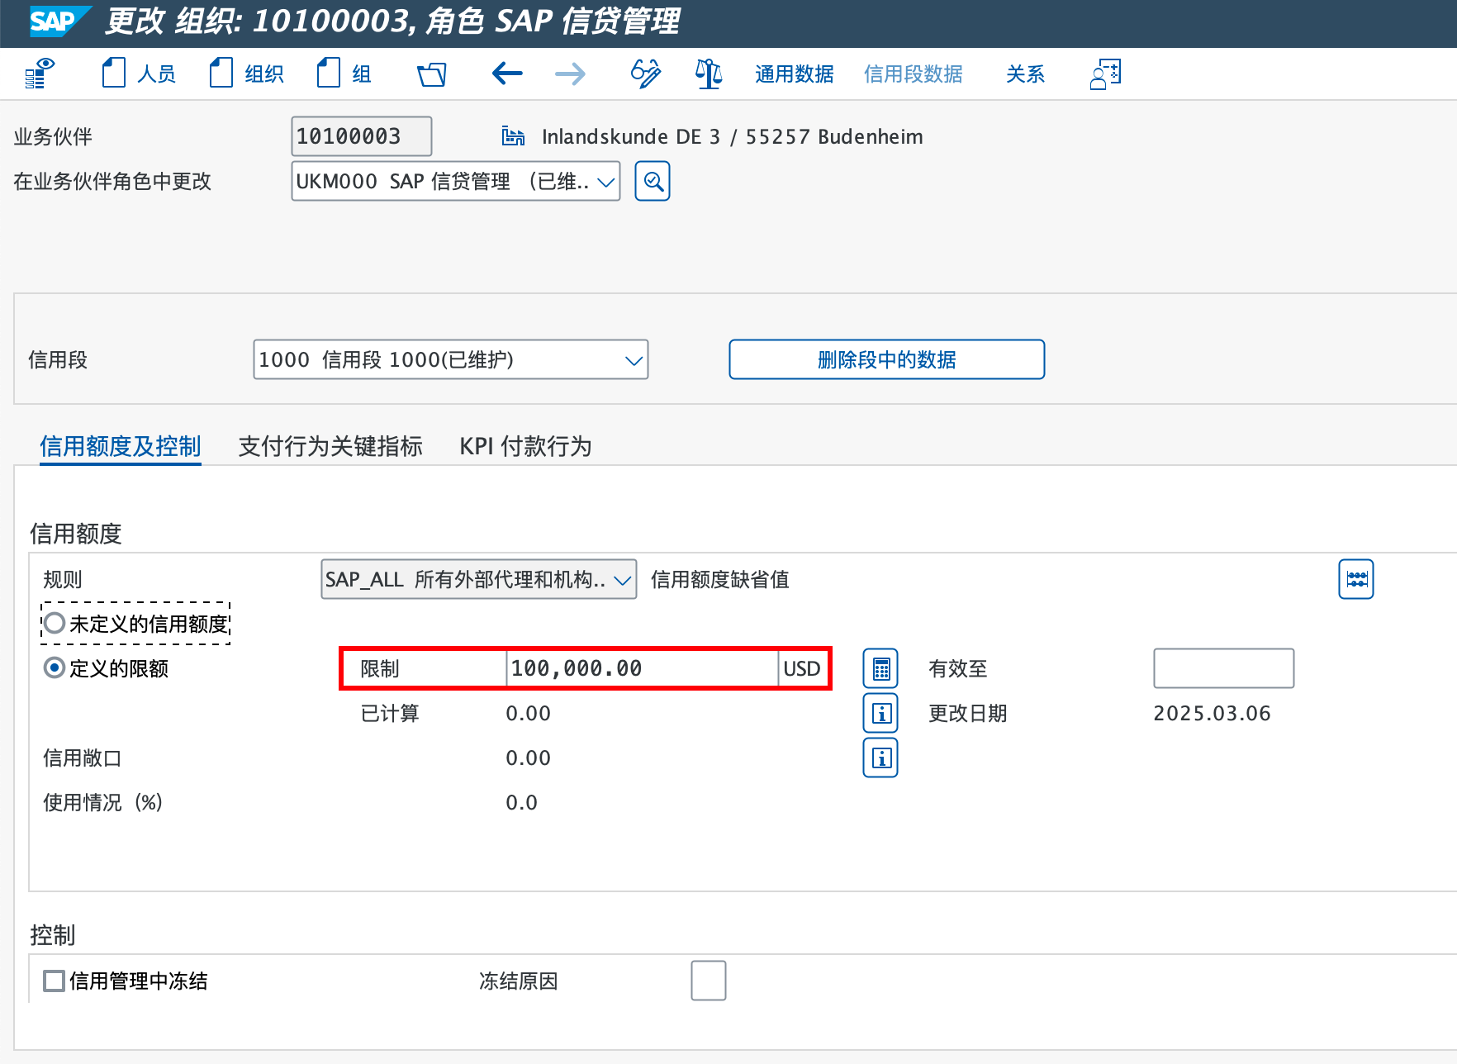Click the open business partner icon
The image size is (1457, 1064).
pyautogui.click(x=431, y=74)
